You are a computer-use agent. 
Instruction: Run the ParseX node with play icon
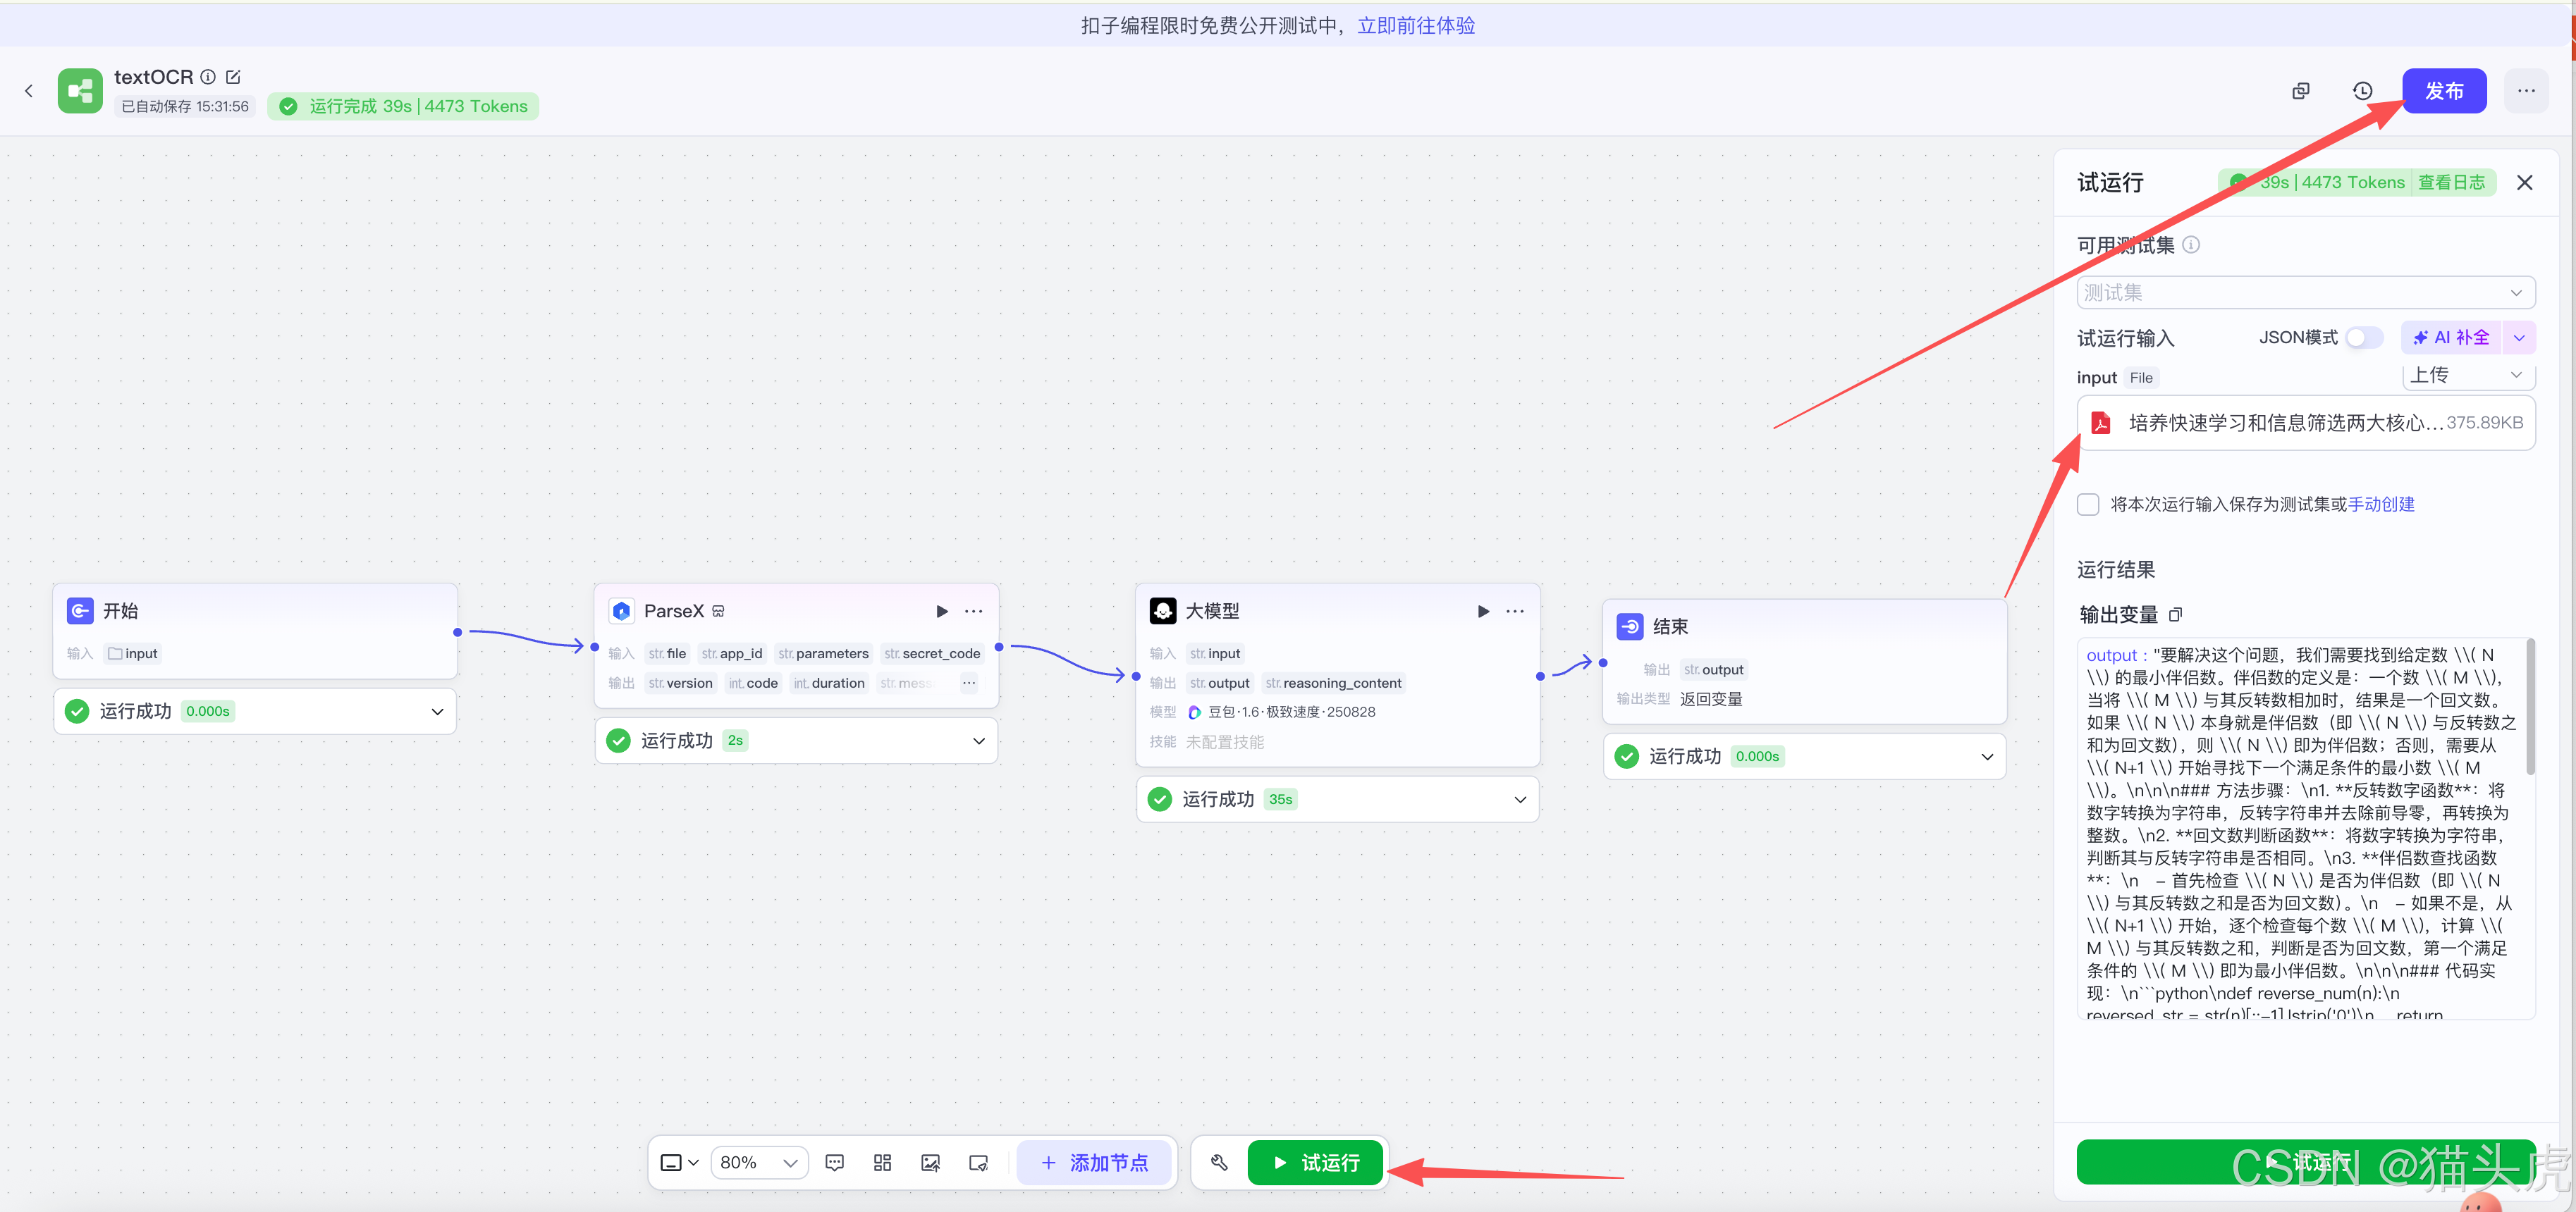pos(941,610)
